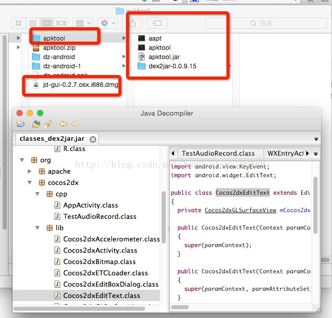Select the dex2jar-0.0.9.15 folder
Image resolution: width=332 pixels, height=318 pixels.
(x=172, y=66)
